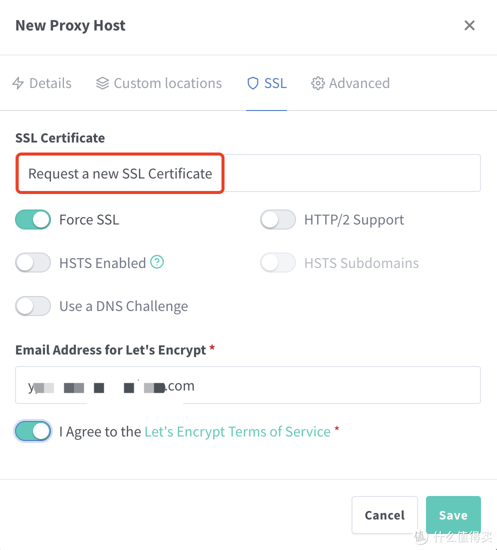This screenshot has width=497, height=550.
Task: Open the SSL Certificate dropdown
Action: (248, 173)
